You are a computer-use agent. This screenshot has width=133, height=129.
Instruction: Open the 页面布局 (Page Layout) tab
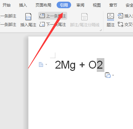point(43,5)
